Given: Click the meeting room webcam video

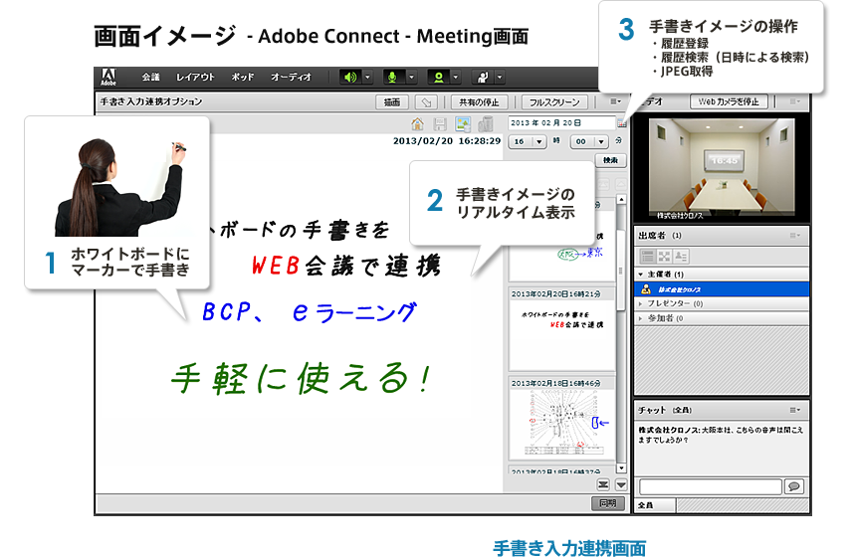Looking at the screenshot, I should tap(722, 168).
